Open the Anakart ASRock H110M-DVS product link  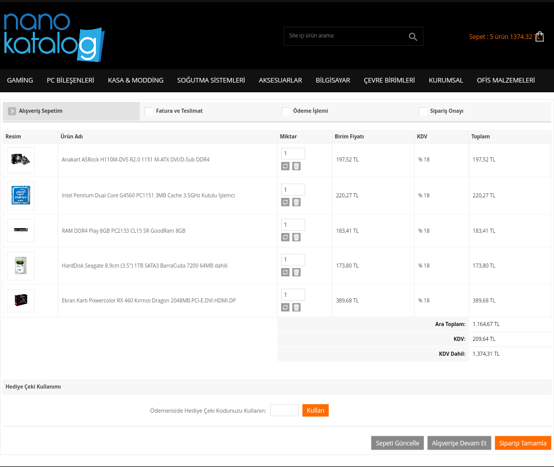tap(135, 159)
